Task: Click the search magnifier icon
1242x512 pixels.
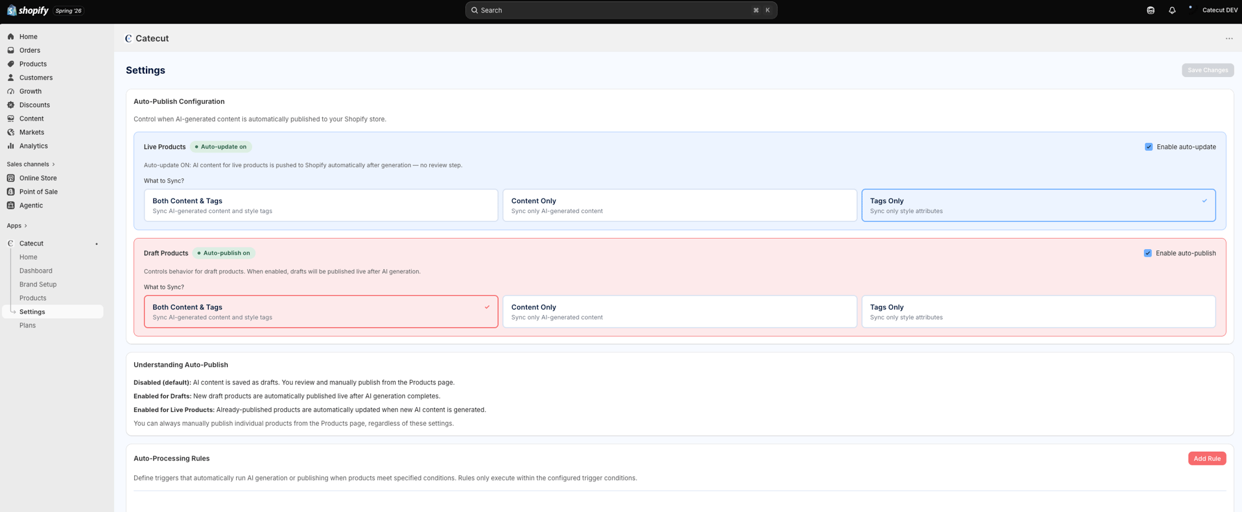Action: pos(474,10)
